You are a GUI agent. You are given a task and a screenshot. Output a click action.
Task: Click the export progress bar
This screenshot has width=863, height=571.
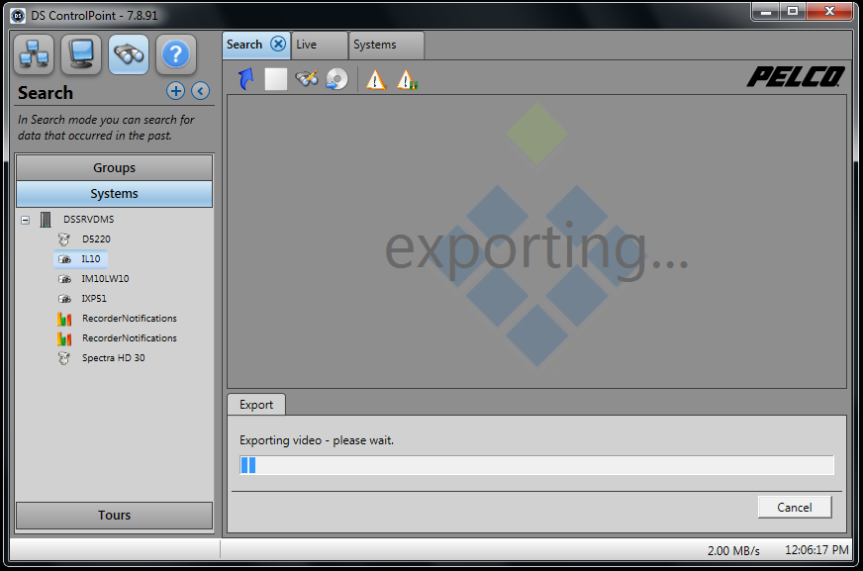pyautogui.click(x=535, y=464)
